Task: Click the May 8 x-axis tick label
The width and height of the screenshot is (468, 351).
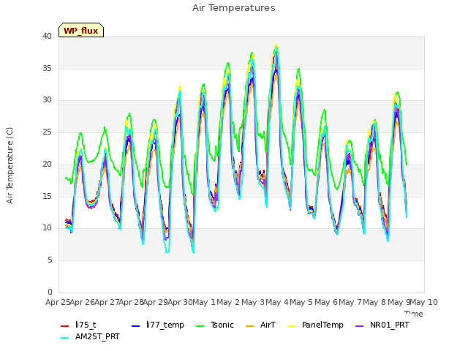Action: coord(374,302)
